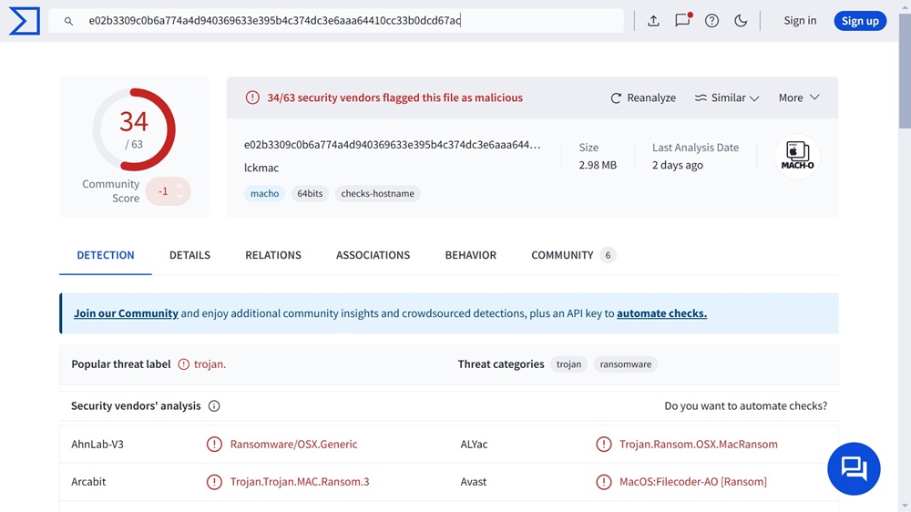Downvote the community score
Image resolution: width=911 pixels, height=512 pixels.
coord(179,197)
